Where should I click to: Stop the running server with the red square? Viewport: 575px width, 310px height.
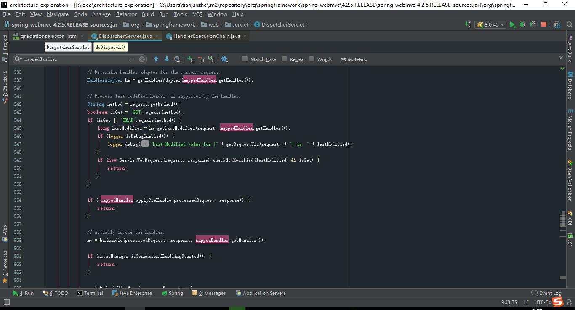[544, 25]
